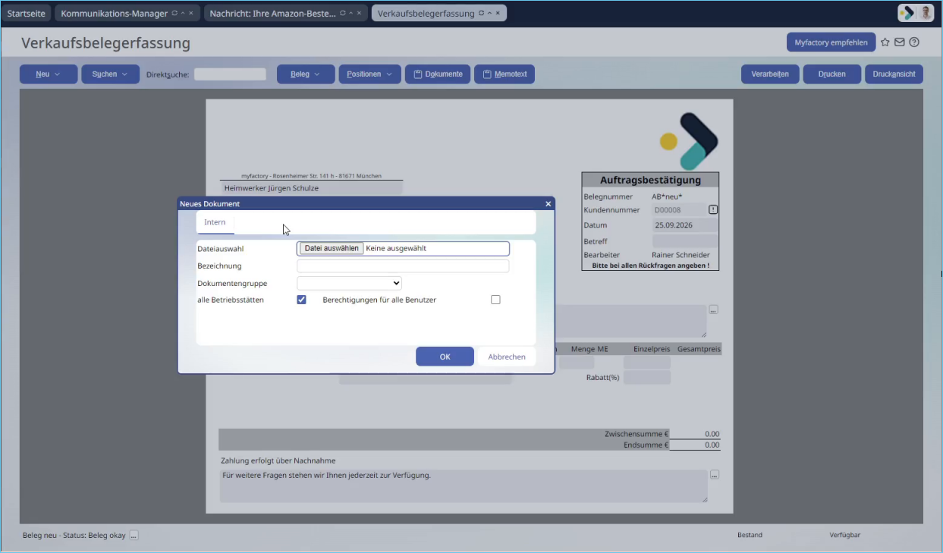This screenshot has width=943, height=553.
Task: Click Bearbeiter name Rainer Schneider
Action: [681, 255]
